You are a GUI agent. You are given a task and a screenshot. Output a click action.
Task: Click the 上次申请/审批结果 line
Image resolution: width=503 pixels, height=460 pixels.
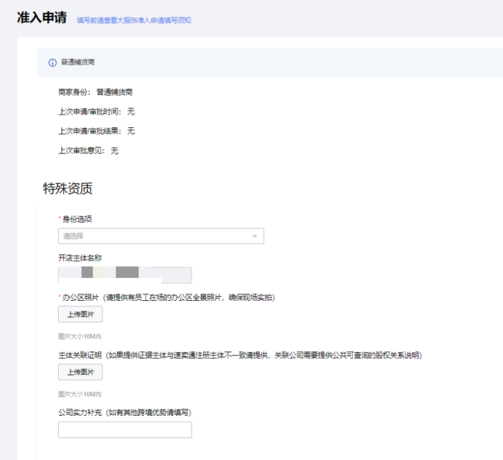point(96,131)
